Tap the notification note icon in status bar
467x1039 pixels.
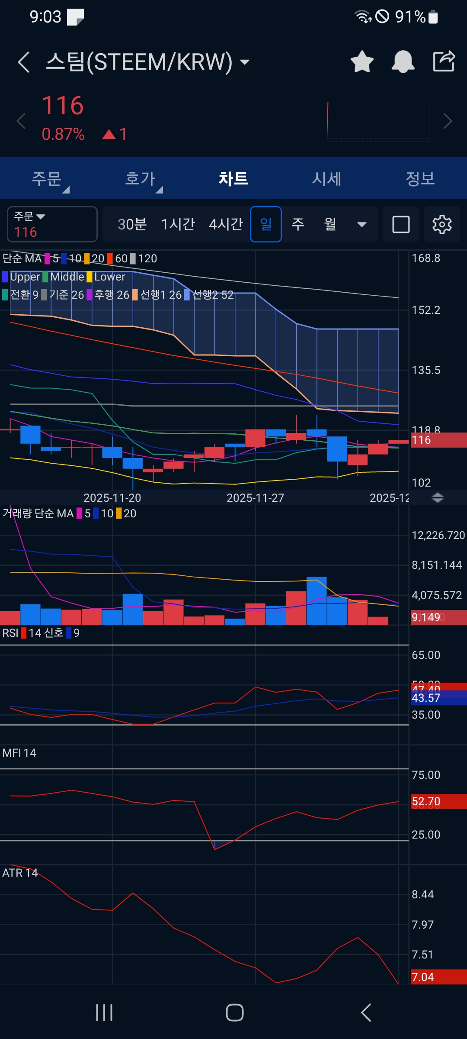coord(75,17)
